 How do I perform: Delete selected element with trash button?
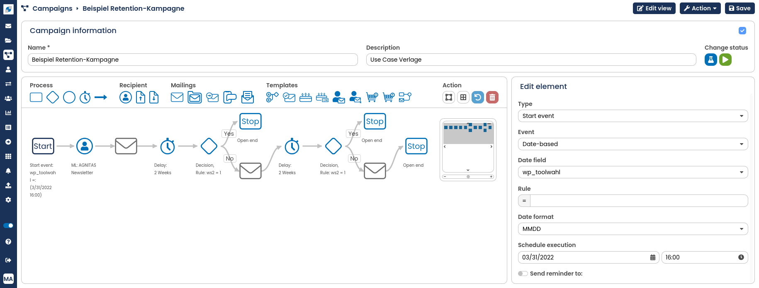click(492, 97)
